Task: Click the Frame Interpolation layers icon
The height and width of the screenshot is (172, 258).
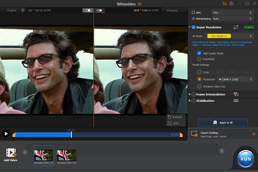Action: pyautogui.click(x=236, y=94)
